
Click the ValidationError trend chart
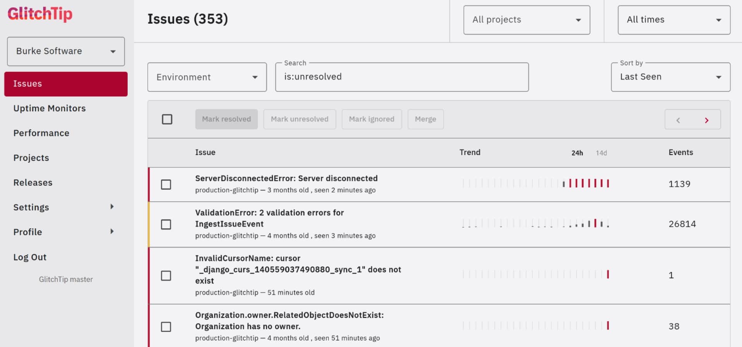pyautogui.click(x=535, y=223)
